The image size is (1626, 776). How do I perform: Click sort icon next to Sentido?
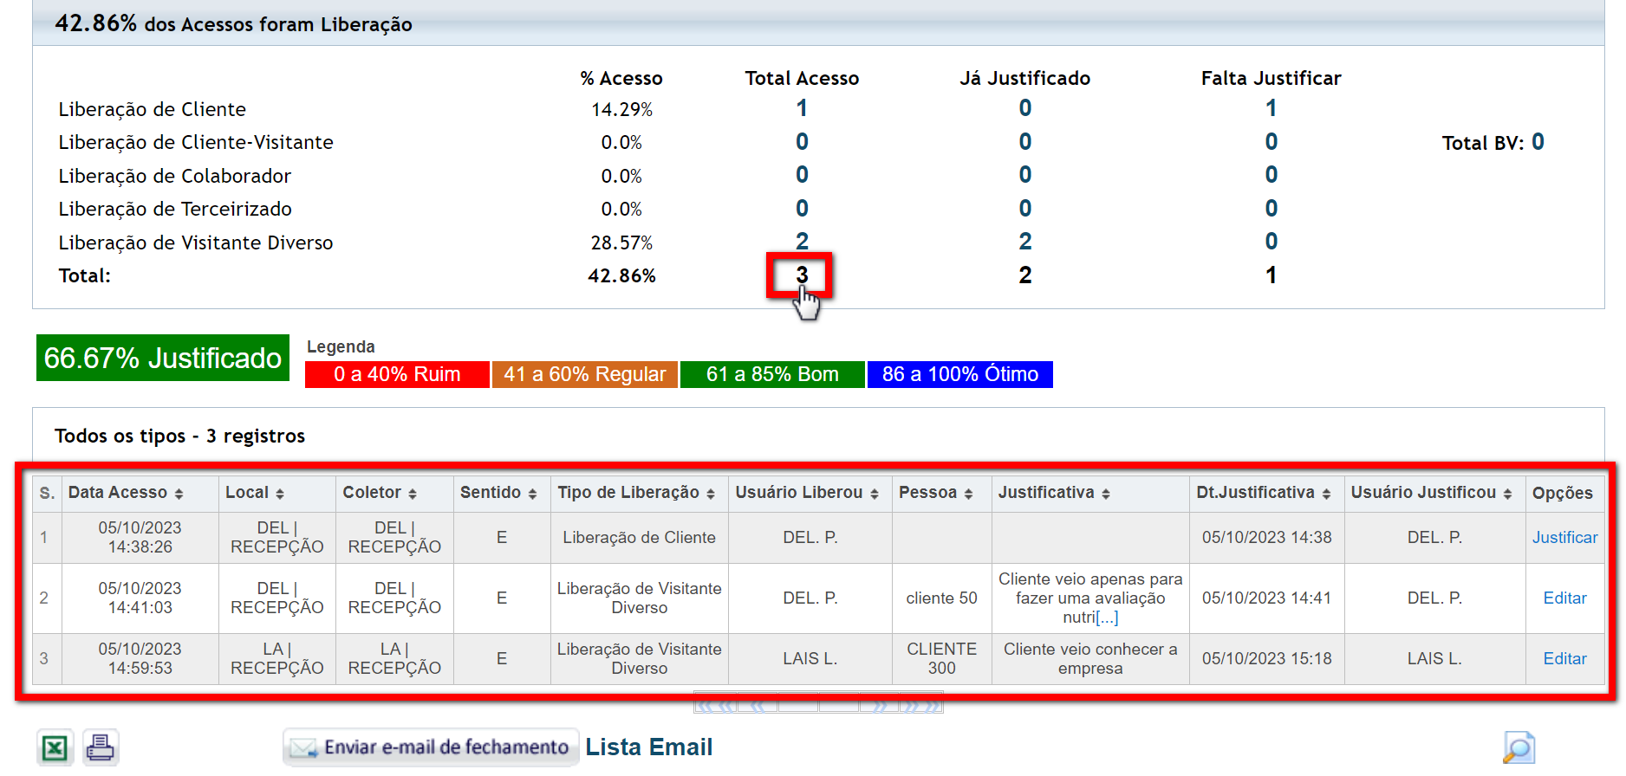(532, 494)
